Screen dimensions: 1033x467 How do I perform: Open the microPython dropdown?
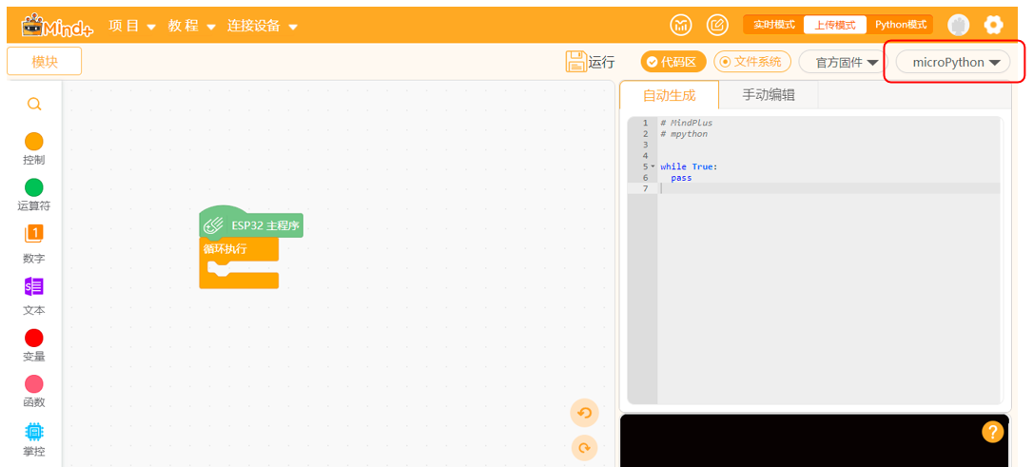953,63
